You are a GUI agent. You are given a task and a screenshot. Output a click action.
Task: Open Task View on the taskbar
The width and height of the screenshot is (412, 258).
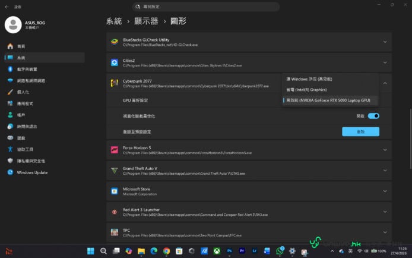(x=116, y=251)
